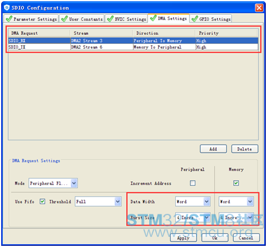Click the Cancel button
Image resolution: width=267 pixels, height=247 pixels.
246,238
